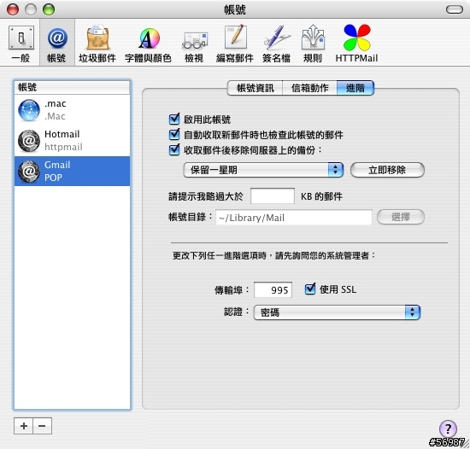Click the help question mark button

(448, 429)
